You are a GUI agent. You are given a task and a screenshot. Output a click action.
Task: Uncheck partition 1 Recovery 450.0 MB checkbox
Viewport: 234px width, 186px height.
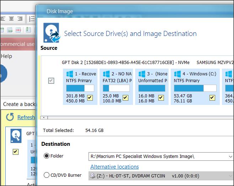[x=90, y=98]
